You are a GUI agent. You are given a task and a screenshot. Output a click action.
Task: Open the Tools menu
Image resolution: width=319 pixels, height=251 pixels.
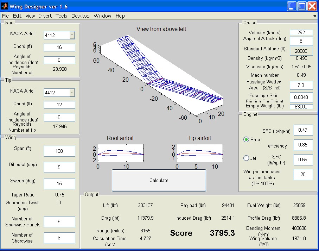pos(62,16)
